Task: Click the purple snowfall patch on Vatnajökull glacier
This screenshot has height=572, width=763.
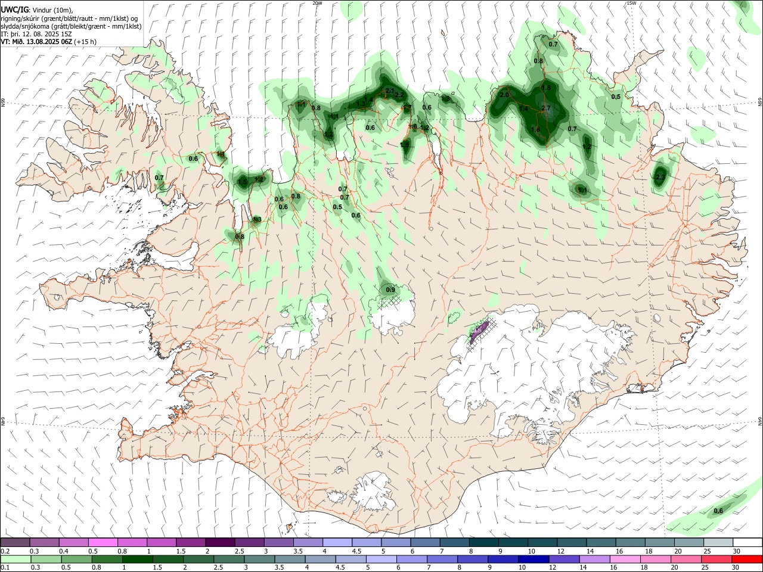Action: (x=479, y=331)
